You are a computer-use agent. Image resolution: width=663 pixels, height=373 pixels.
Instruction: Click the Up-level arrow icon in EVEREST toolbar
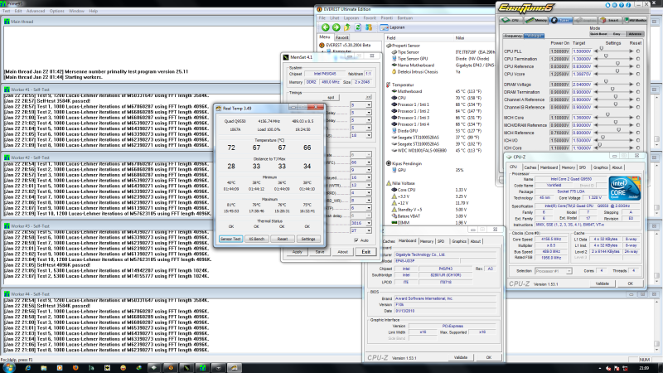point(347,27)
